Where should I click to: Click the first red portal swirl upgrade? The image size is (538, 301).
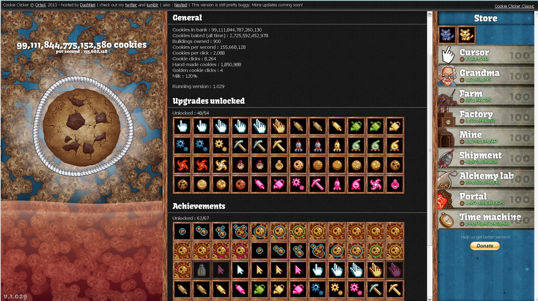(182, 165)
